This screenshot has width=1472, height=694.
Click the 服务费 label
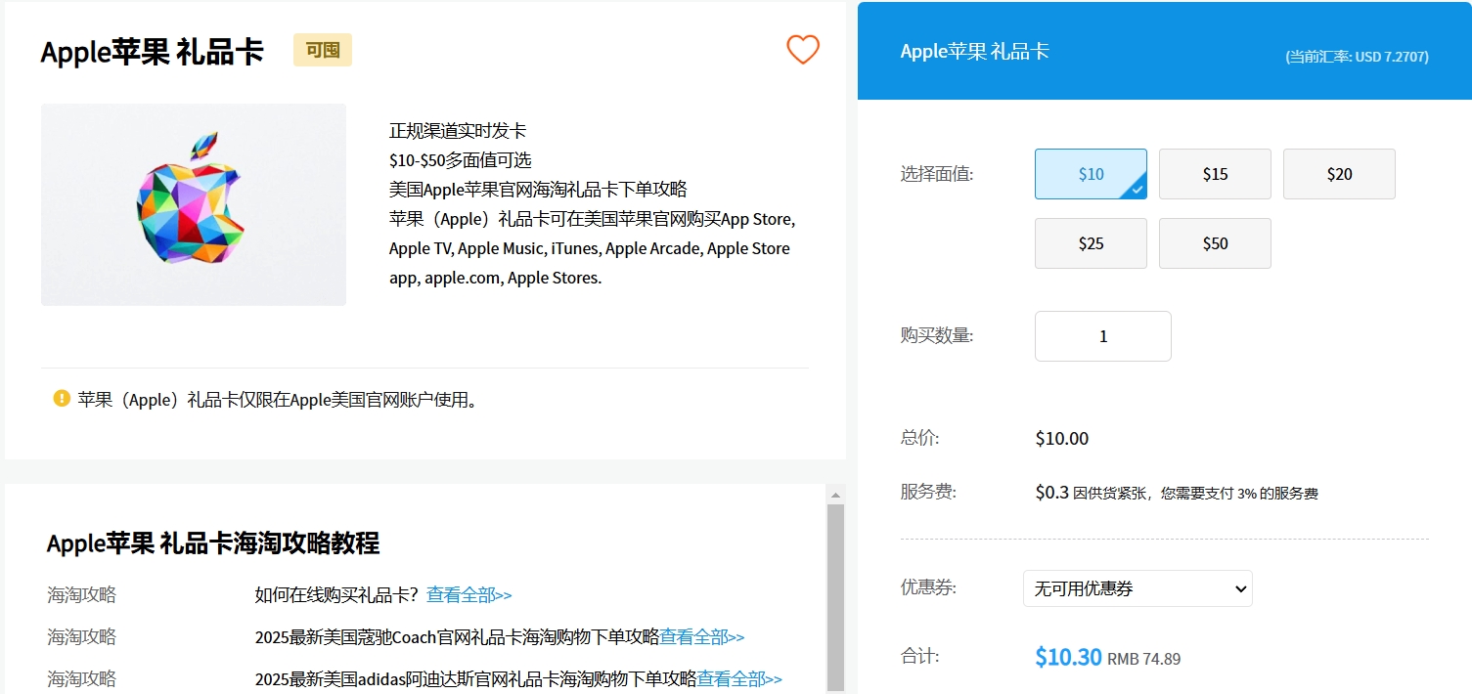point(928,492)
